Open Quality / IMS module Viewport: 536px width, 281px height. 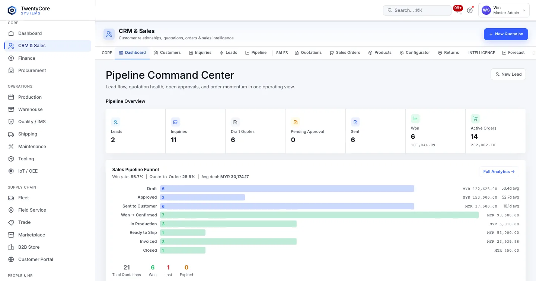pos(48,122)
